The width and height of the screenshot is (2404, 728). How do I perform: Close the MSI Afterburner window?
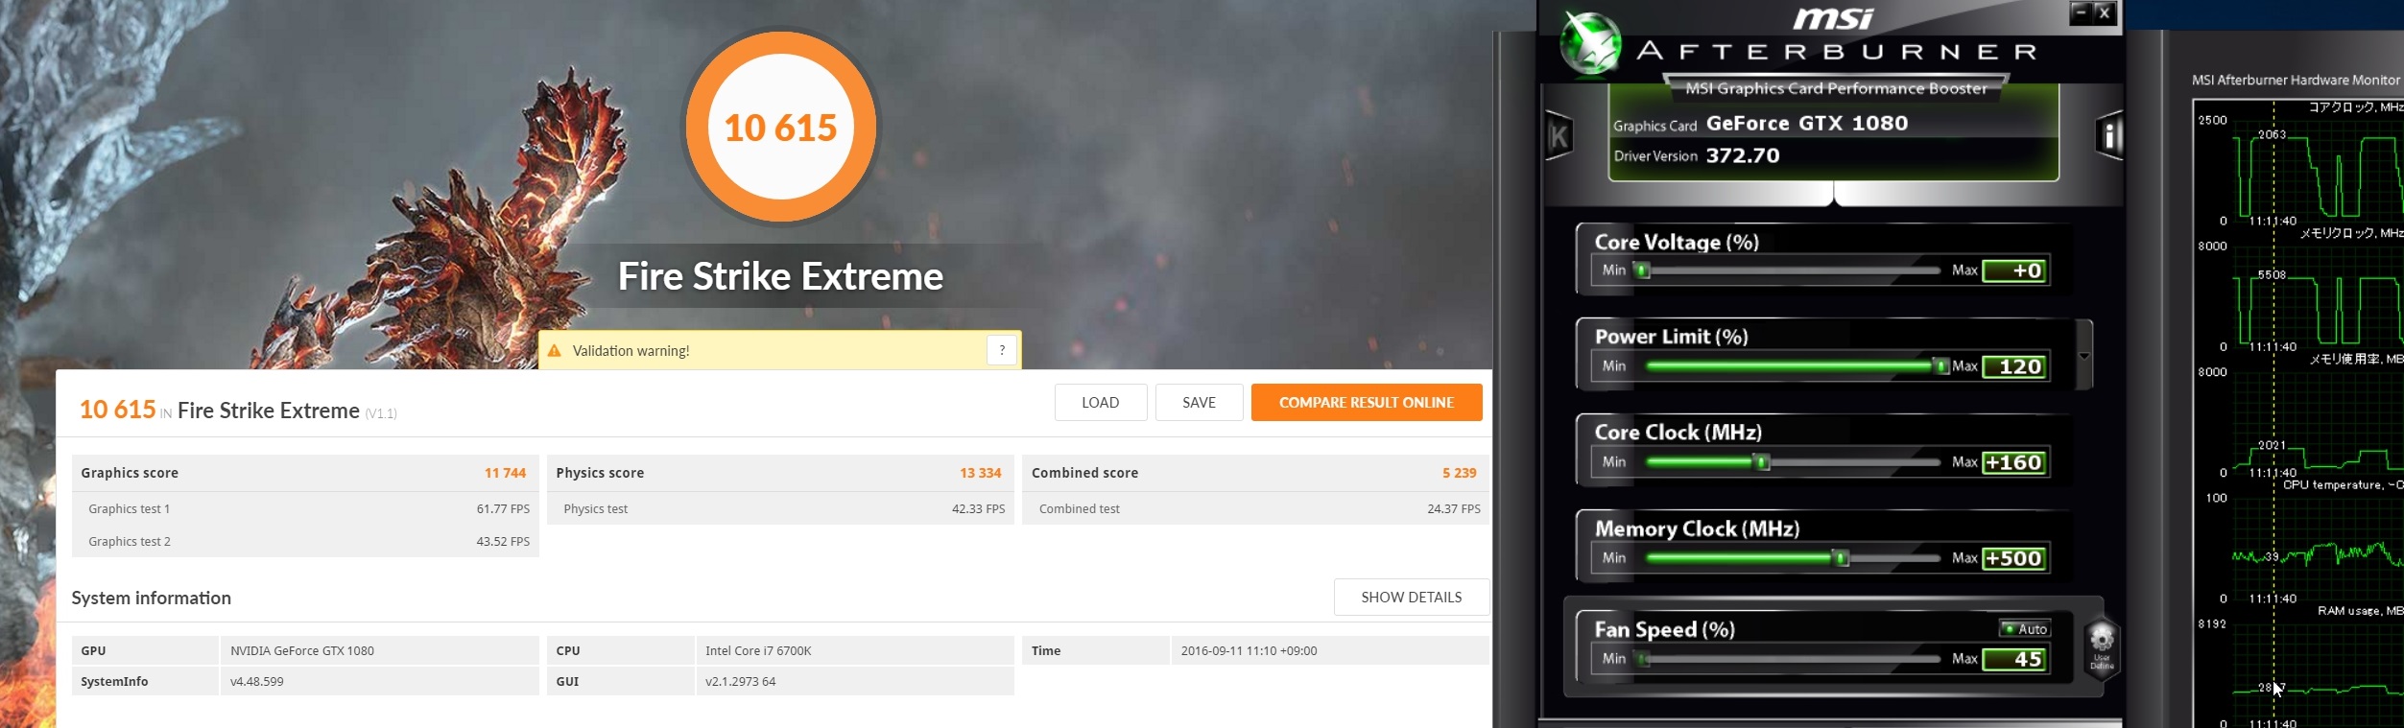[x=2105, y=12]
